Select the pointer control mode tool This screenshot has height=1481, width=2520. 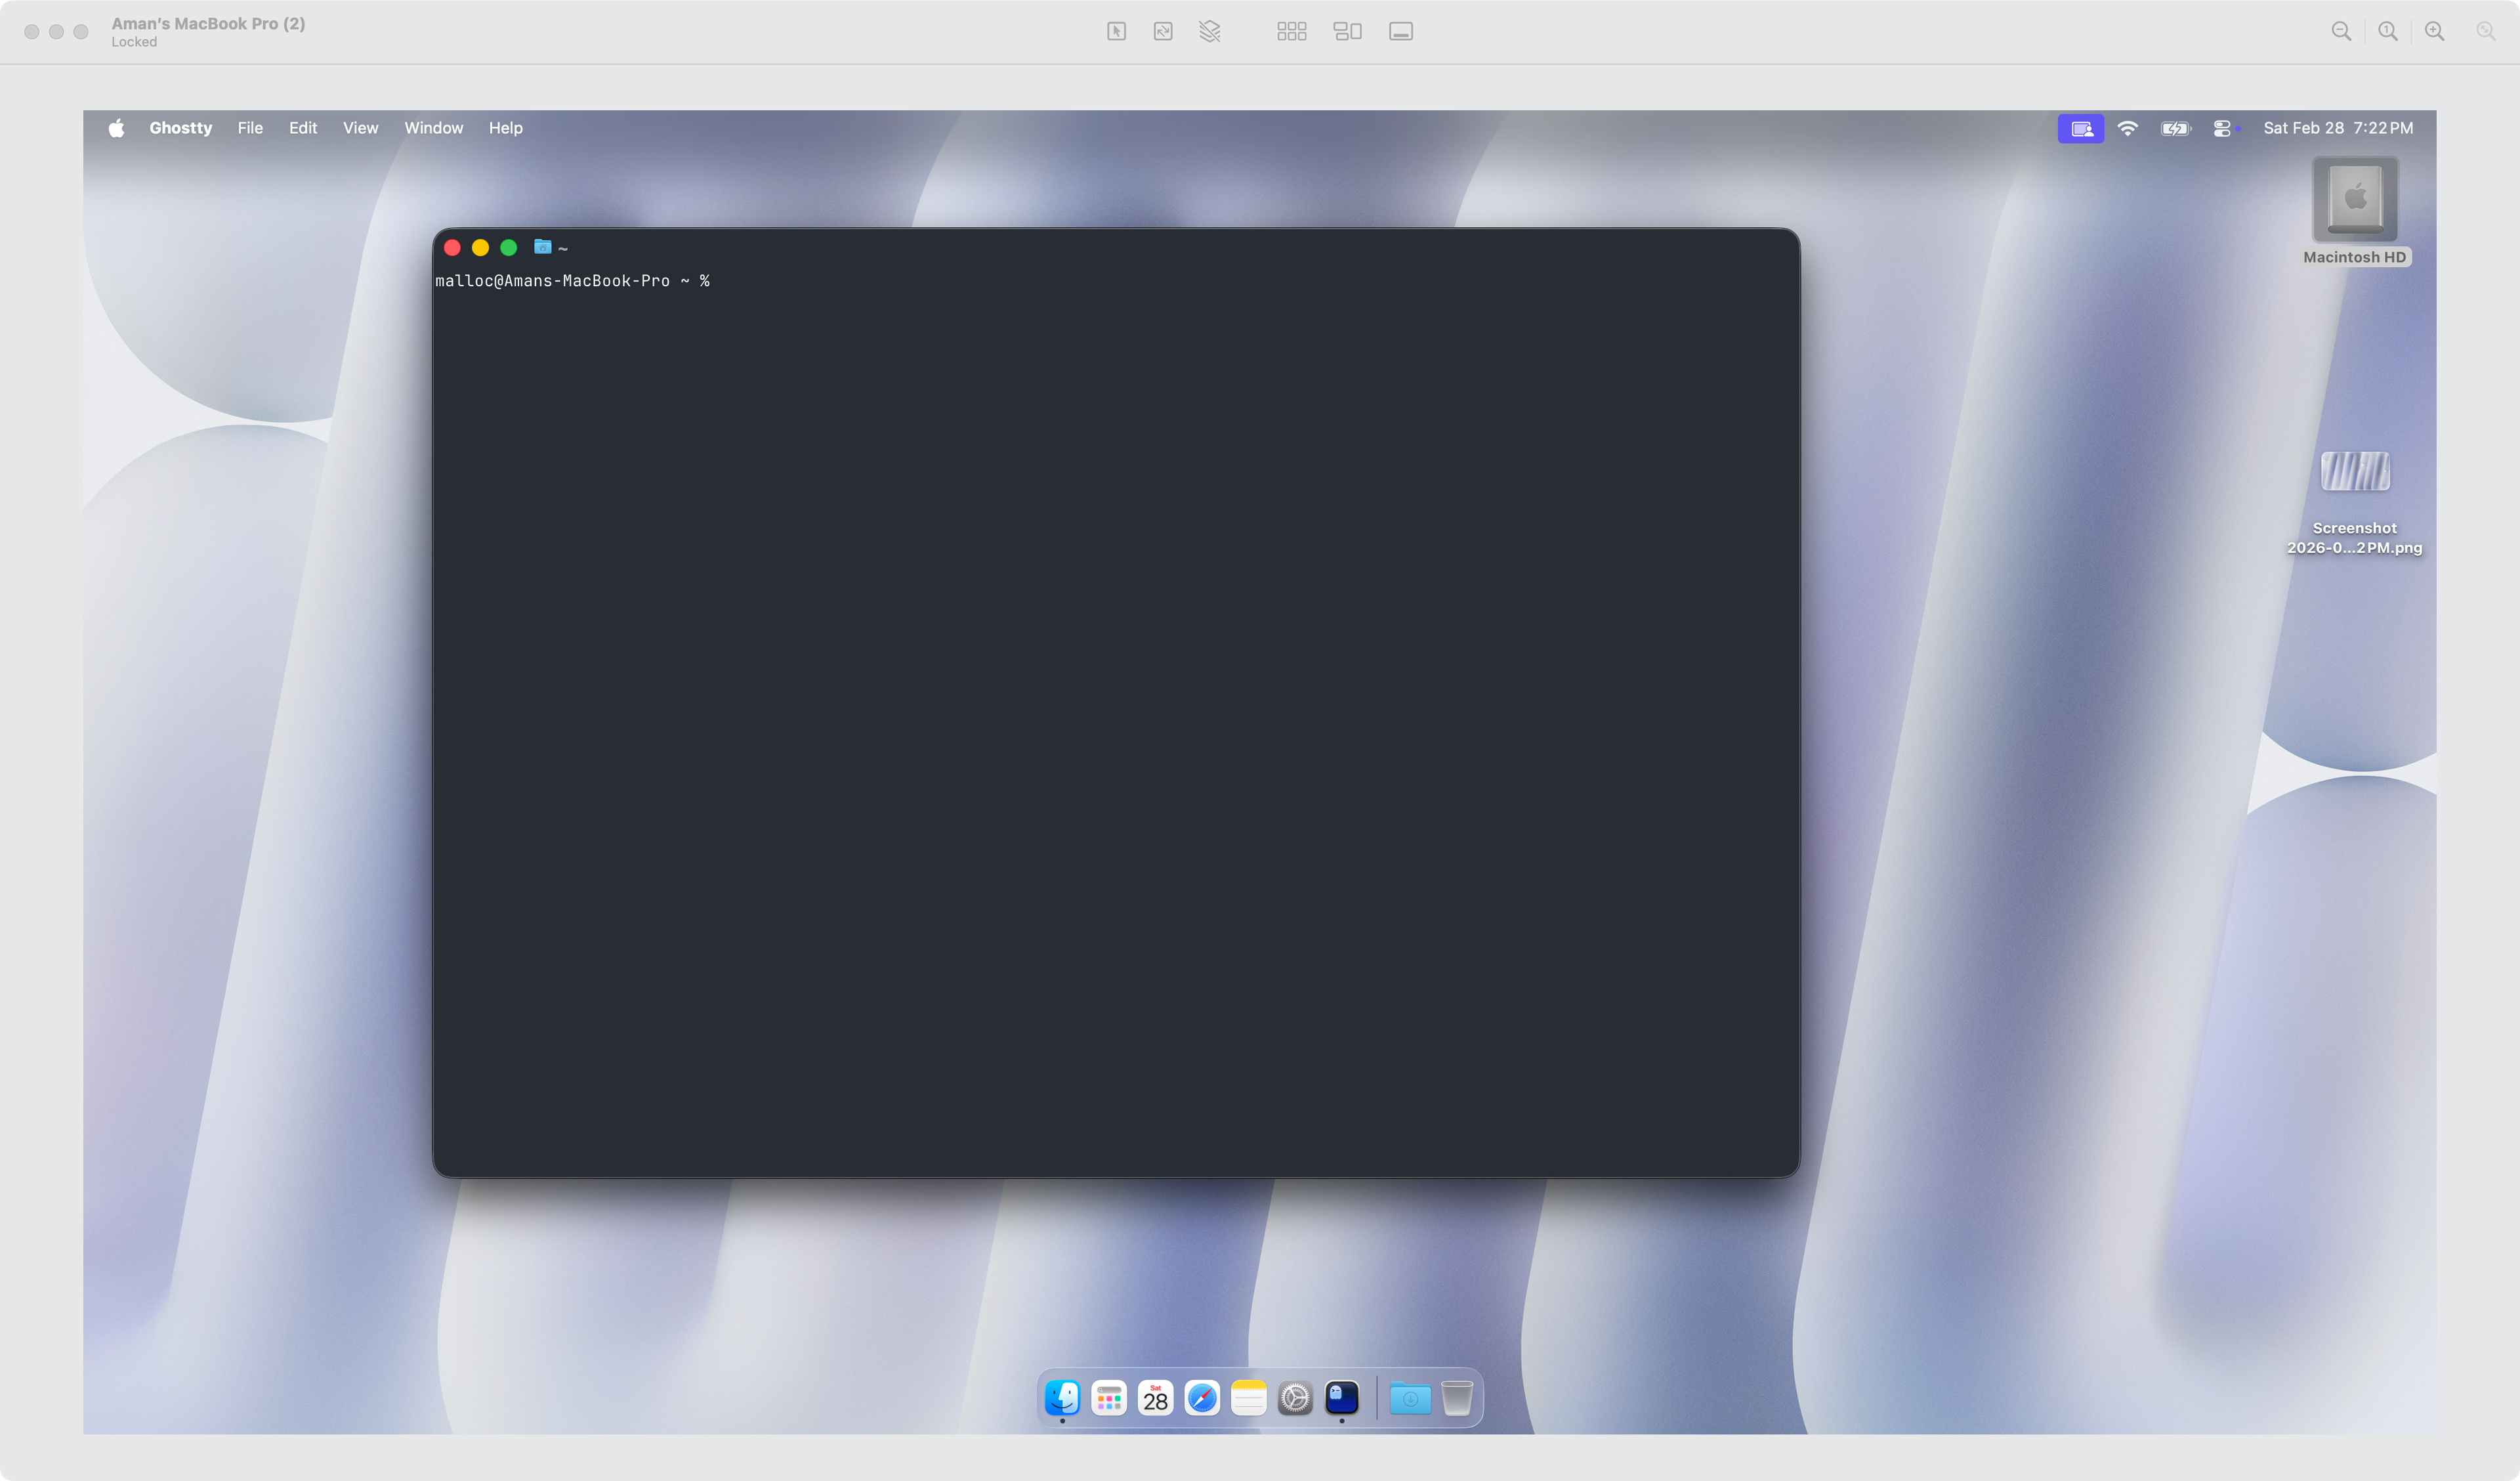pos(1117,31)
